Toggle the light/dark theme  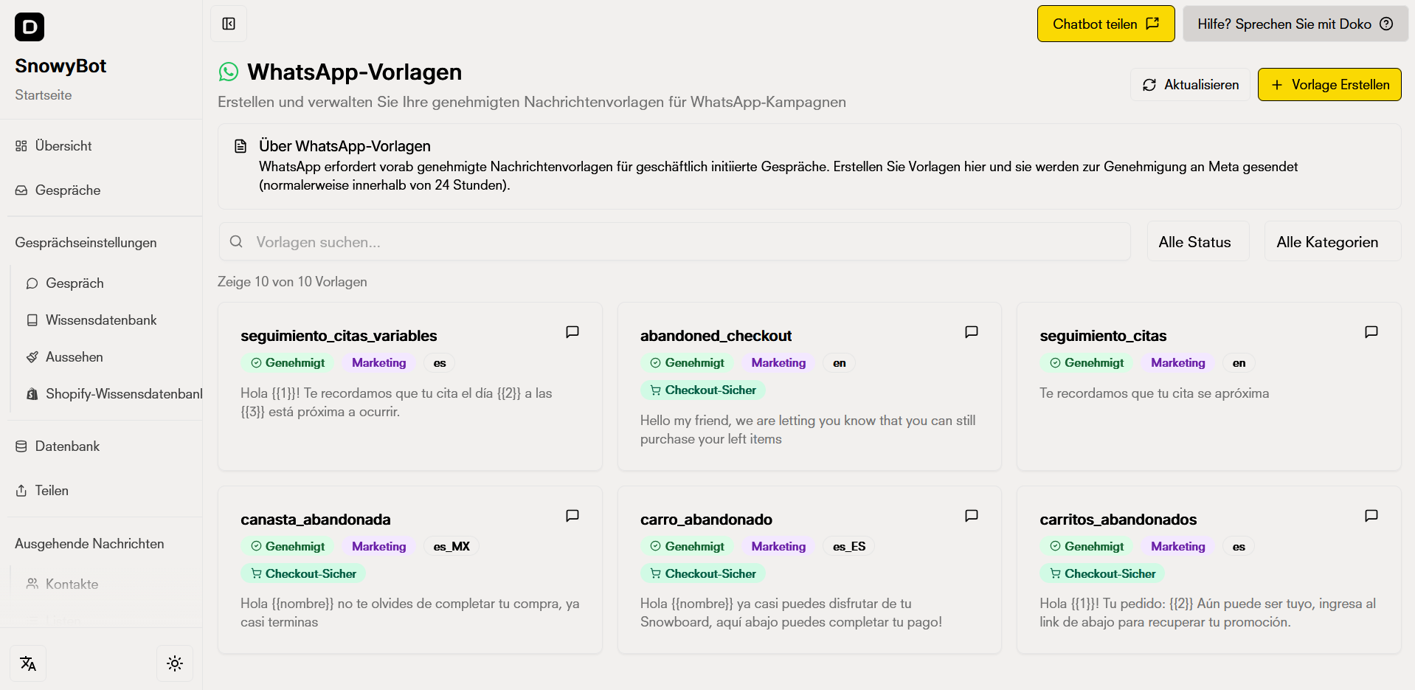click(175, 663)
